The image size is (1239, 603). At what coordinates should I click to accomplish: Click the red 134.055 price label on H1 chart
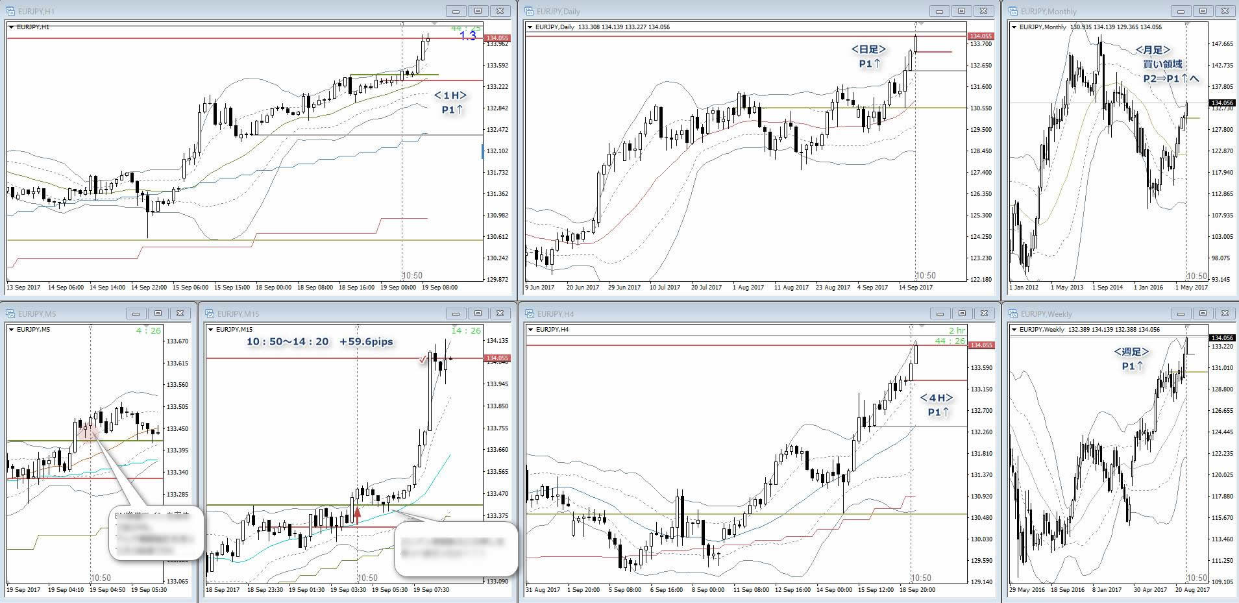pyautogui.click(x=497, y=38)
